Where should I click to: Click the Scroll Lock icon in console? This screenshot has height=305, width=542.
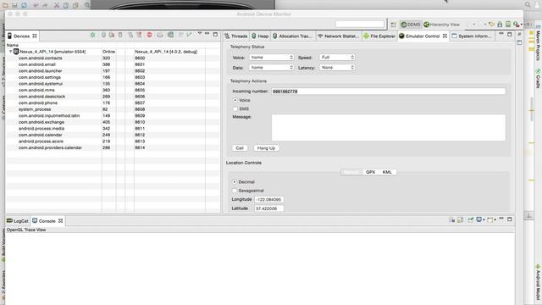460,220
